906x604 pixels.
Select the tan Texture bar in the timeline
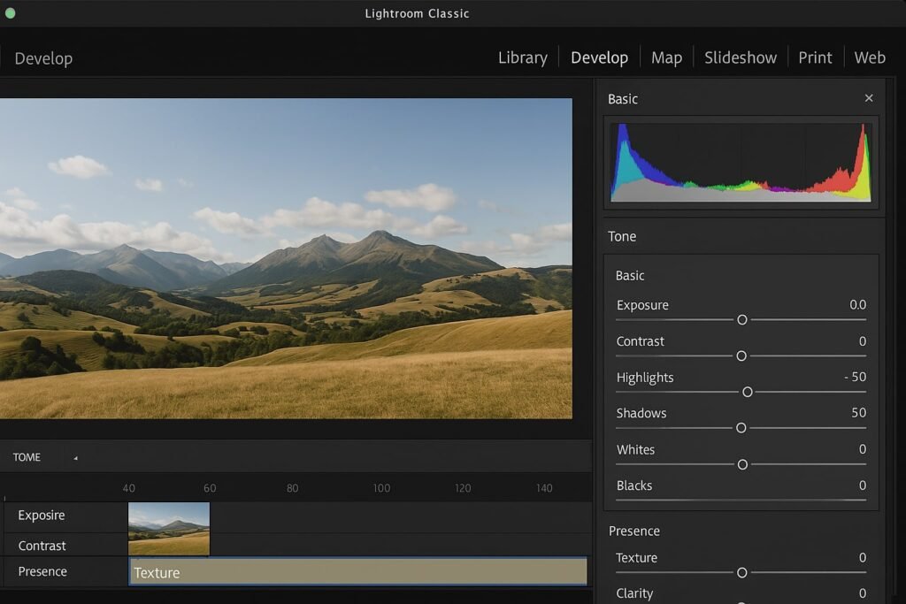tap(357, 571)
